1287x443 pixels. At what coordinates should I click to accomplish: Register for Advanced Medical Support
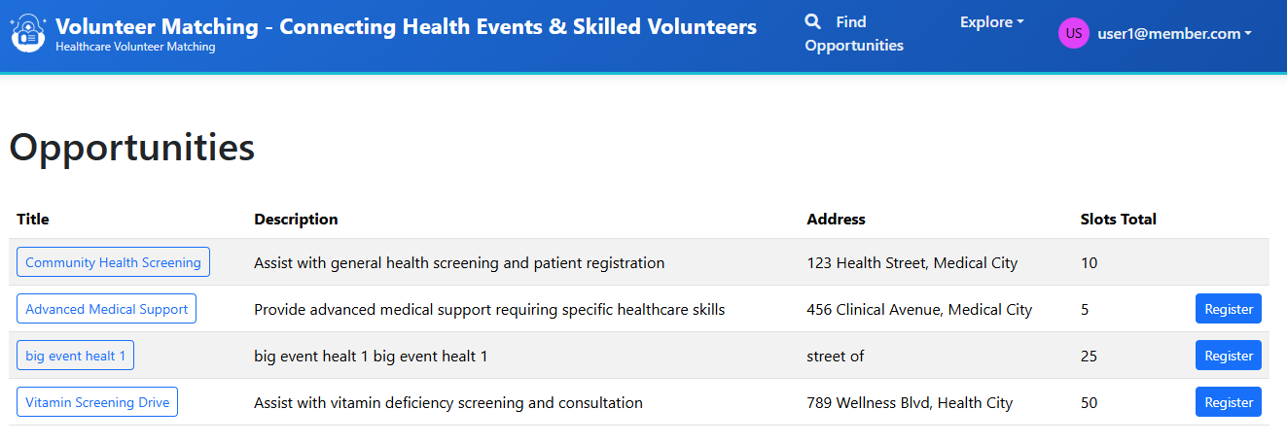[1228, 309]
